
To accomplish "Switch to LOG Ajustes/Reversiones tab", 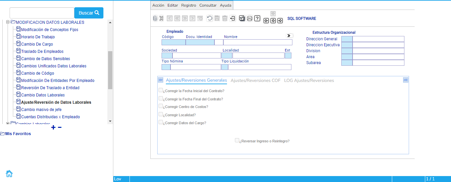I will click(309, 80).
